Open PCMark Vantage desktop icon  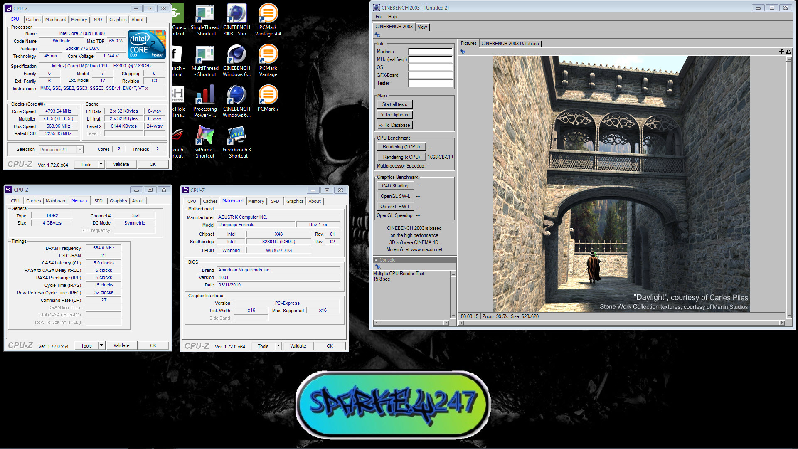[x=268, y=61]
